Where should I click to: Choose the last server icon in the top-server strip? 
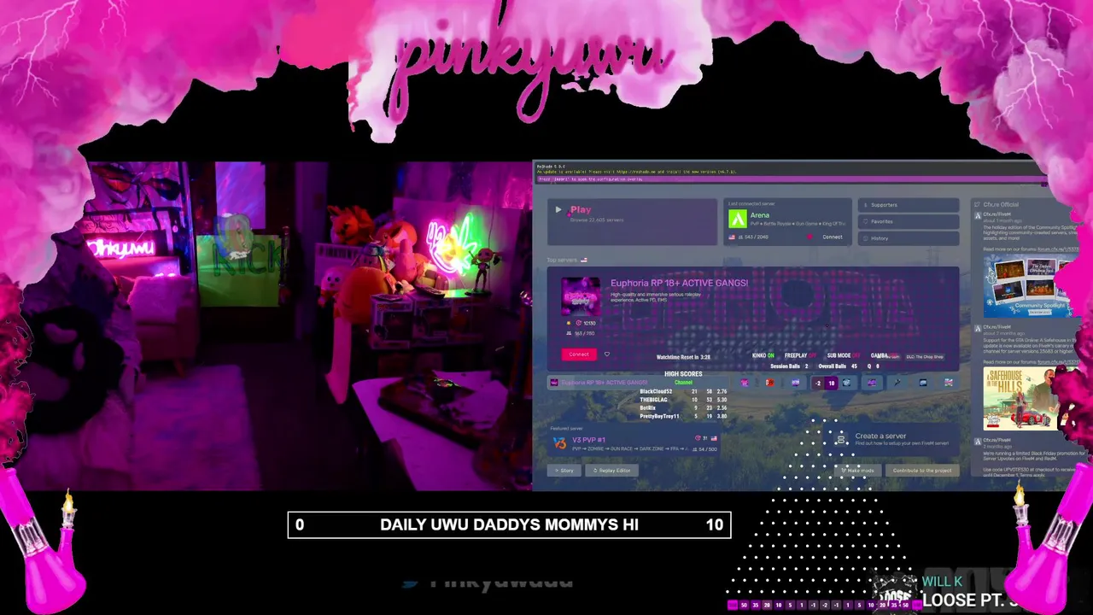pyautogui.click(x=949, y=383)
